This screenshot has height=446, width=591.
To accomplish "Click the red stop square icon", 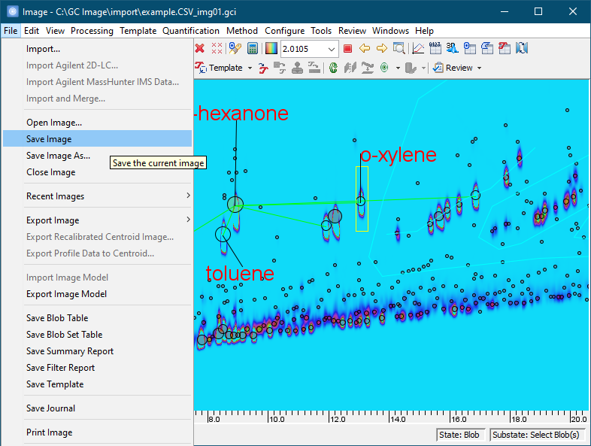I will 347,49.
